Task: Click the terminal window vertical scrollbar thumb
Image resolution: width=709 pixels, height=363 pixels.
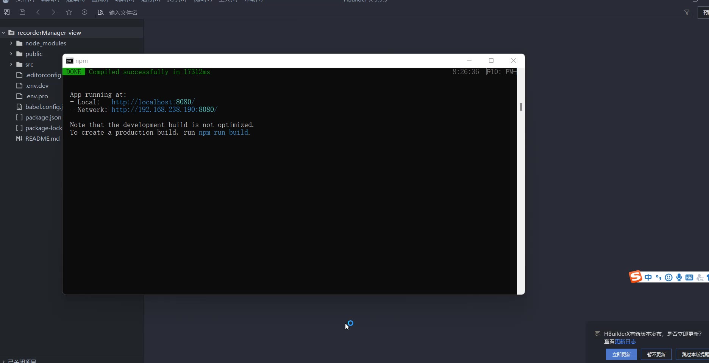Action: coord(521,107)
